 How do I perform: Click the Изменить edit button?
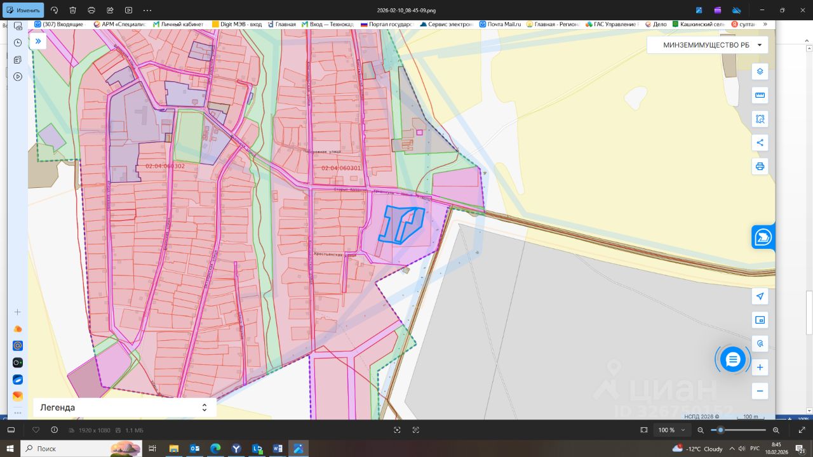[x=23, y=10]
